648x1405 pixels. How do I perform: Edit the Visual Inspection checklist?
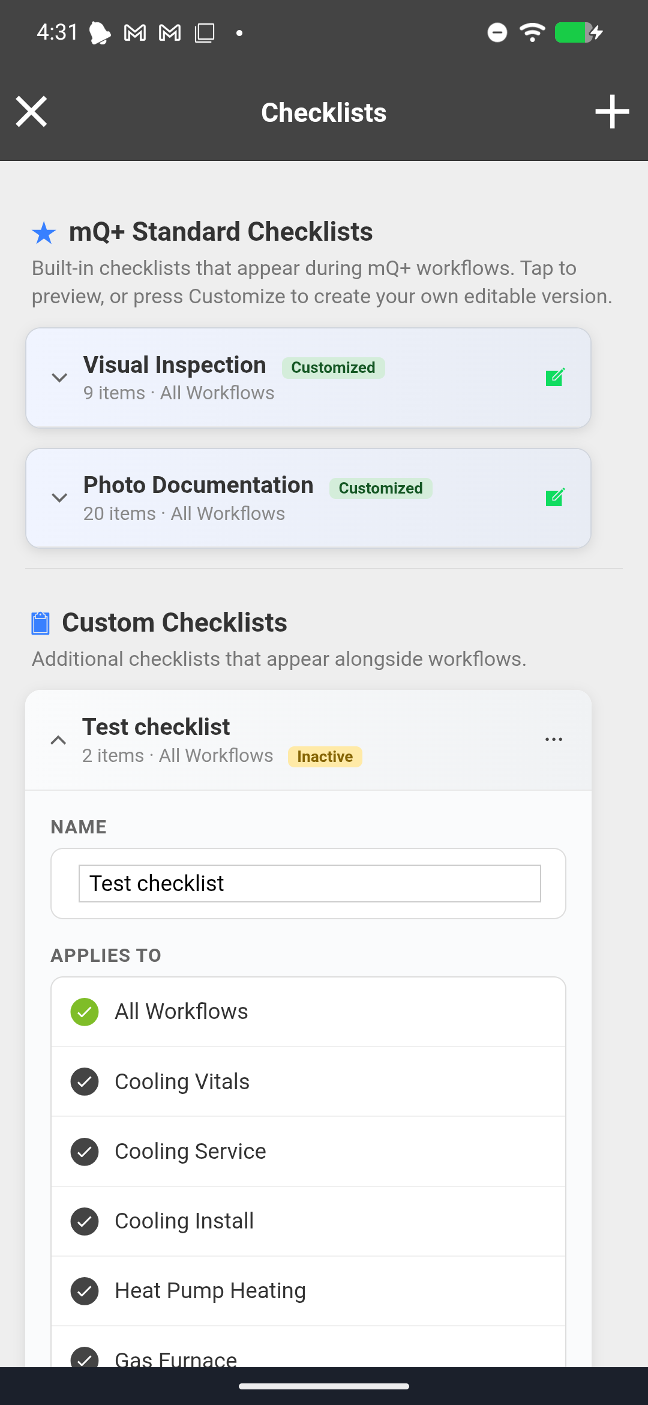555,377
